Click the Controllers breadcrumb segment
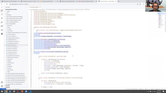 (x=42, y=10)
